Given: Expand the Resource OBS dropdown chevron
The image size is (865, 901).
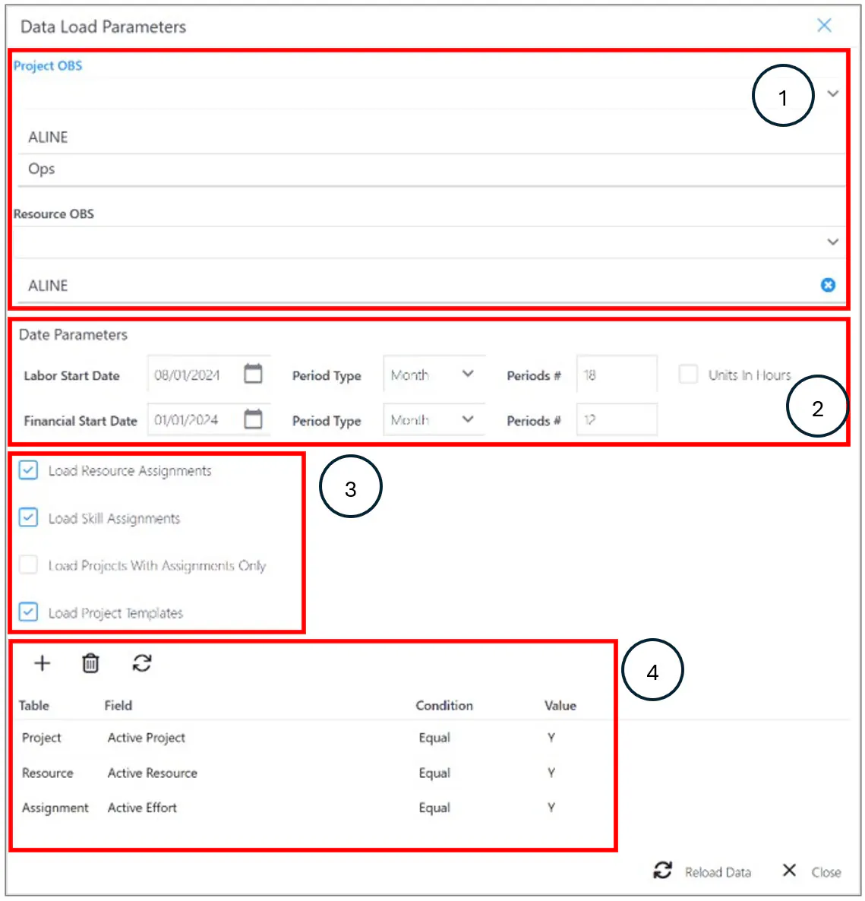Looking at the screenshot, I should pos(833,242).
